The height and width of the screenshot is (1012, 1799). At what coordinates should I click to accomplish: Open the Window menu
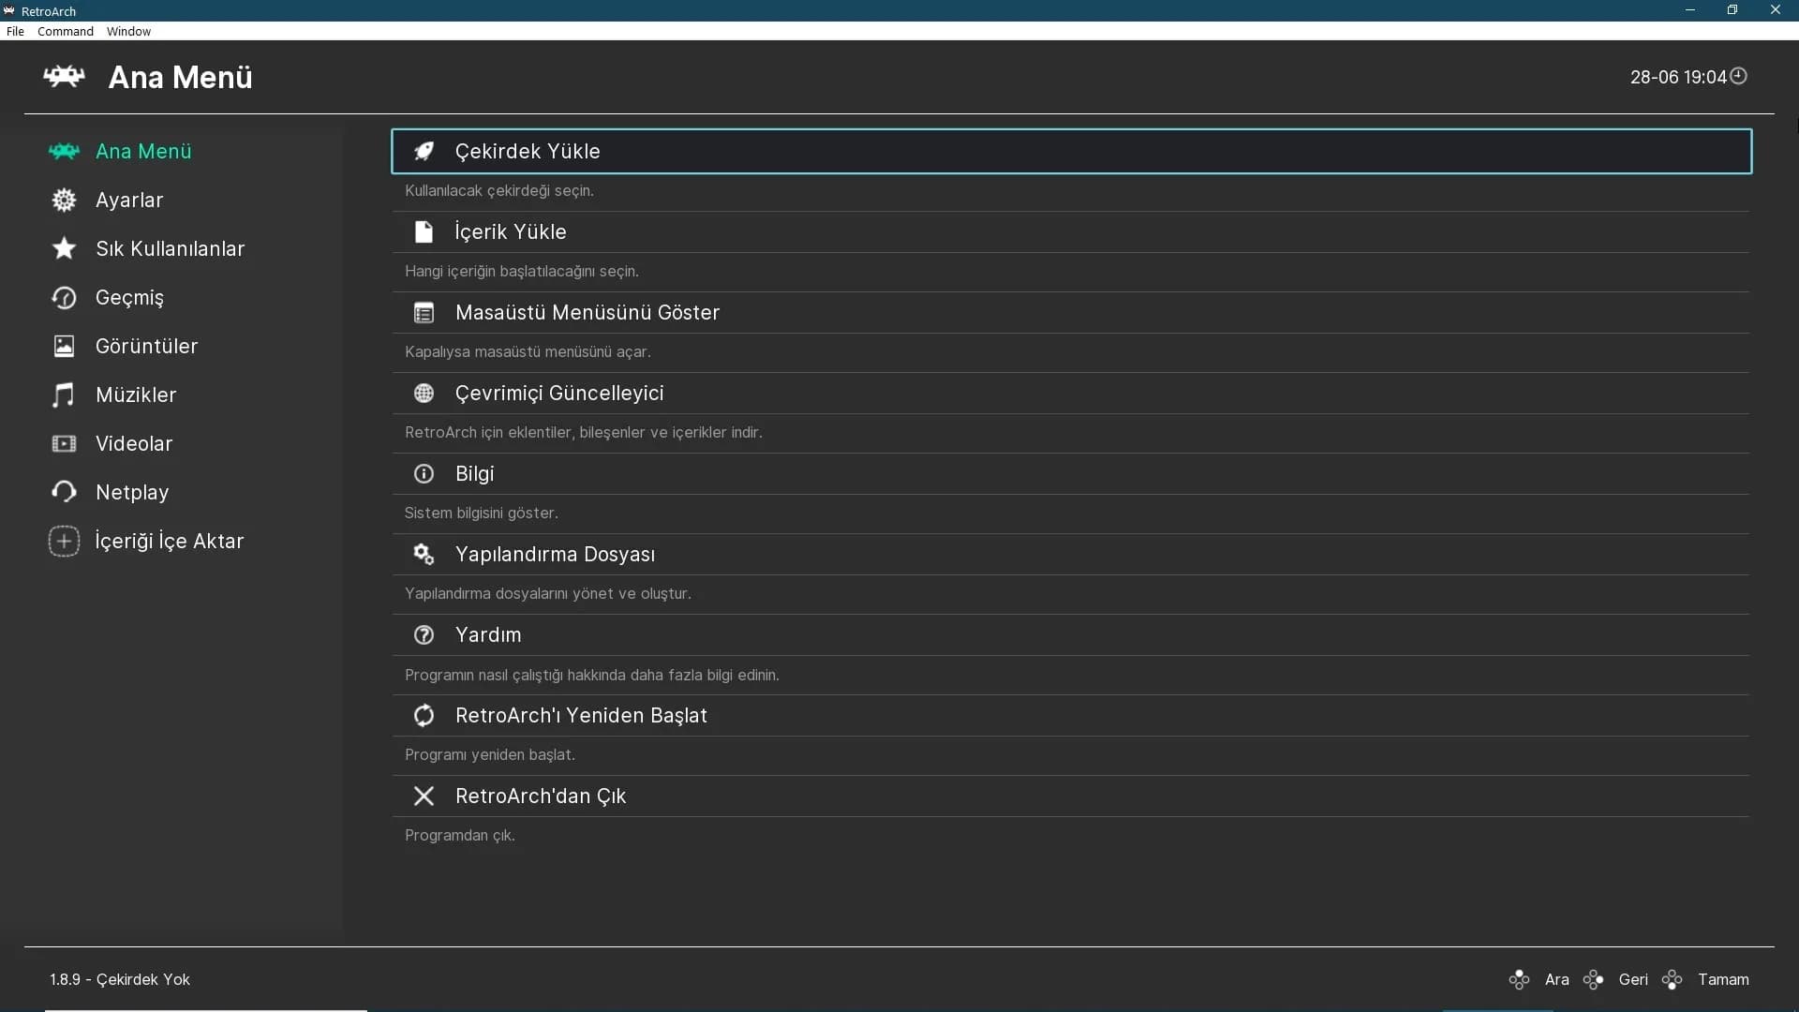[128, 31]
